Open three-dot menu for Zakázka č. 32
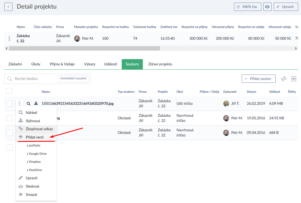The image size is (301, 203). pos(9,38)
